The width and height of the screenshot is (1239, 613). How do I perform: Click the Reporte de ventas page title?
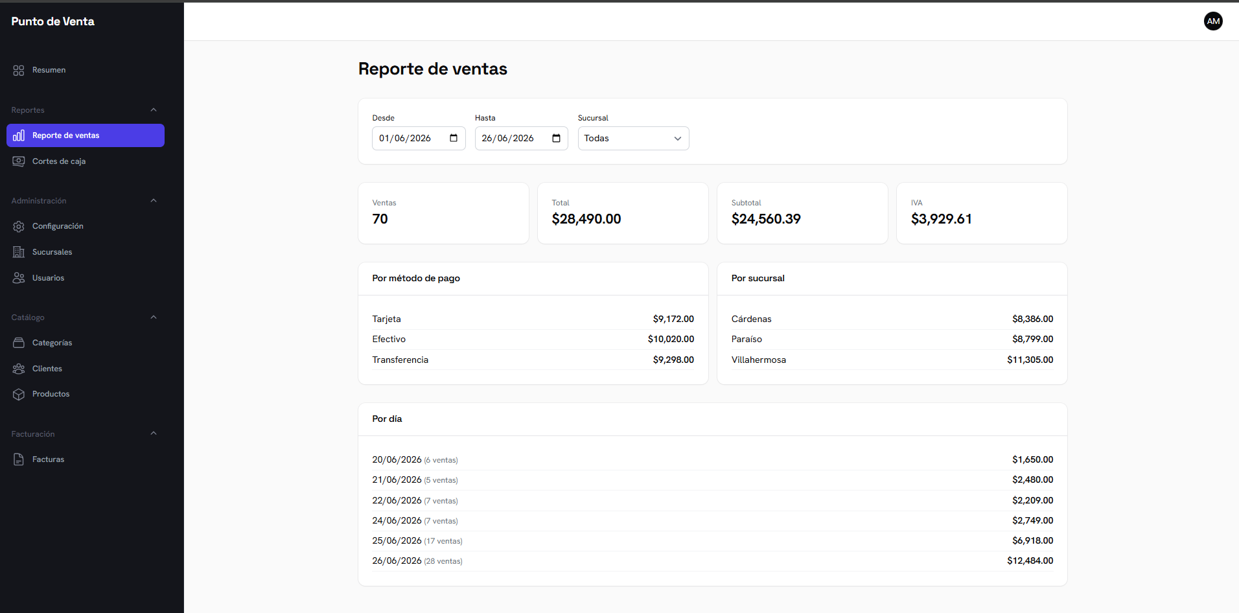click(433, 69)
